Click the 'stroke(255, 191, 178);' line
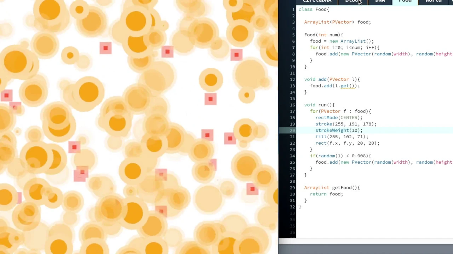 346,124
